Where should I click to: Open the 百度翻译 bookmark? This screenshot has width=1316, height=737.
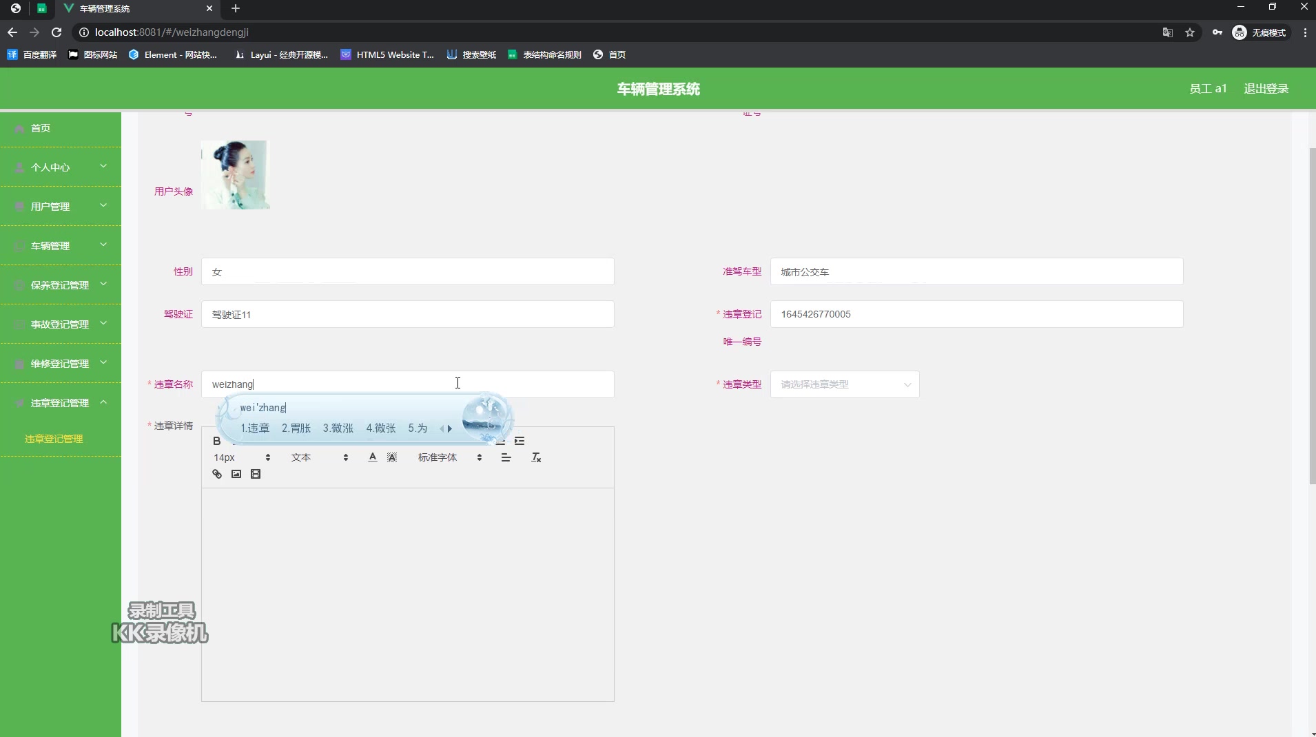(32, 54)
